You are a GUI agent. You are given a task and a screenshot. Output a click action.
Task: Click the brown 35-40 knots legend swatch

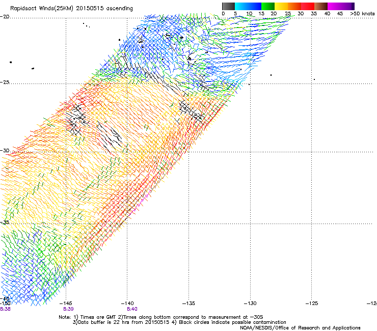coord(321,6)
